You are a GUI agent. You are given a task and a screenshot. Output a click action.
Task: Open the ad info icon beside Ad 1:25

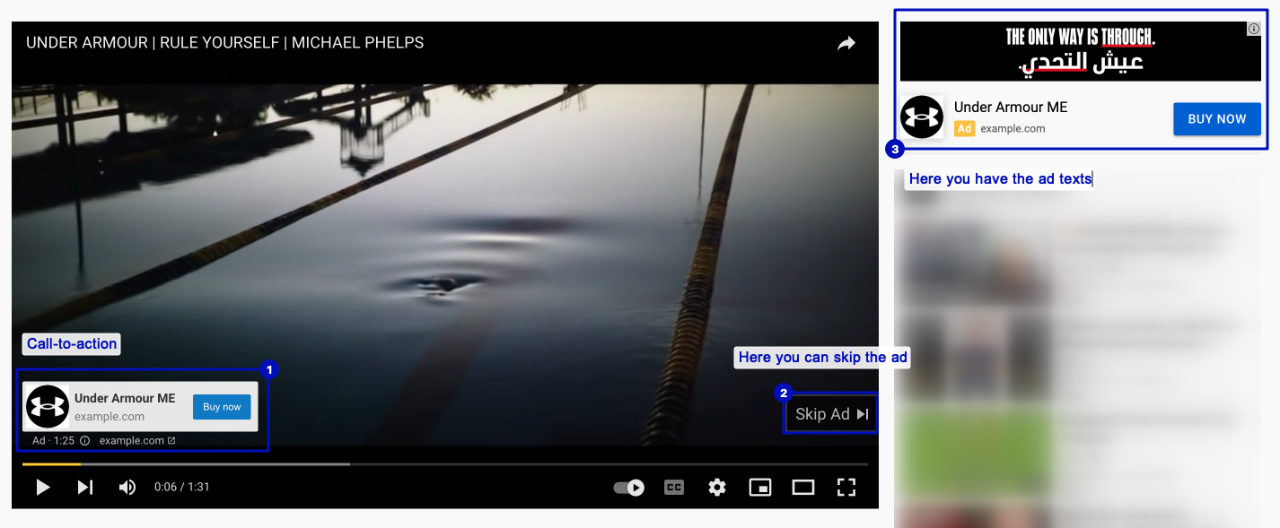click(85, 441)
